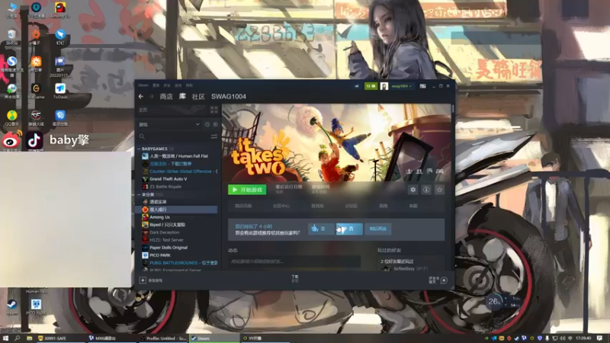
Task: Go to the 库 library section
Action: 182,97
